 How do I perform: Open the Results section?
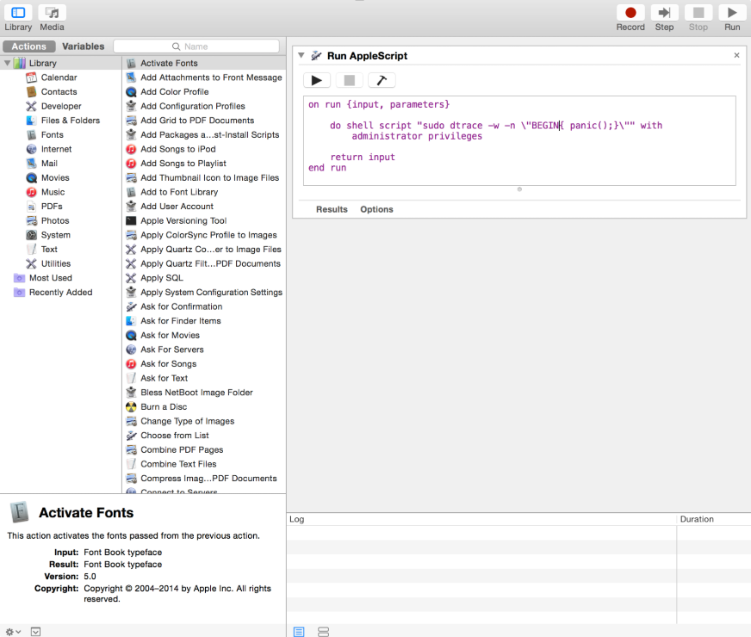pos(332,210)
